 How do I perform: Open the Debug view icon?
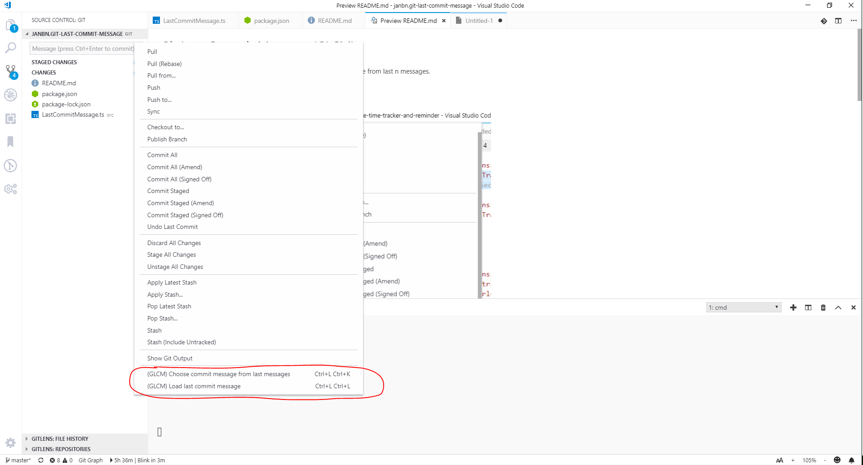[11, 95]
